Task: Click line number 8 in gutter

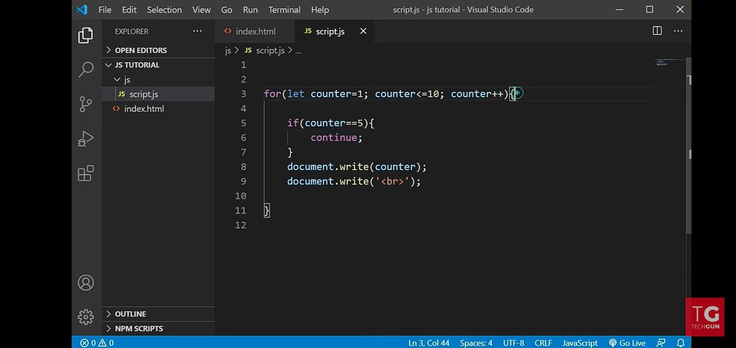Action: (243, 167)
